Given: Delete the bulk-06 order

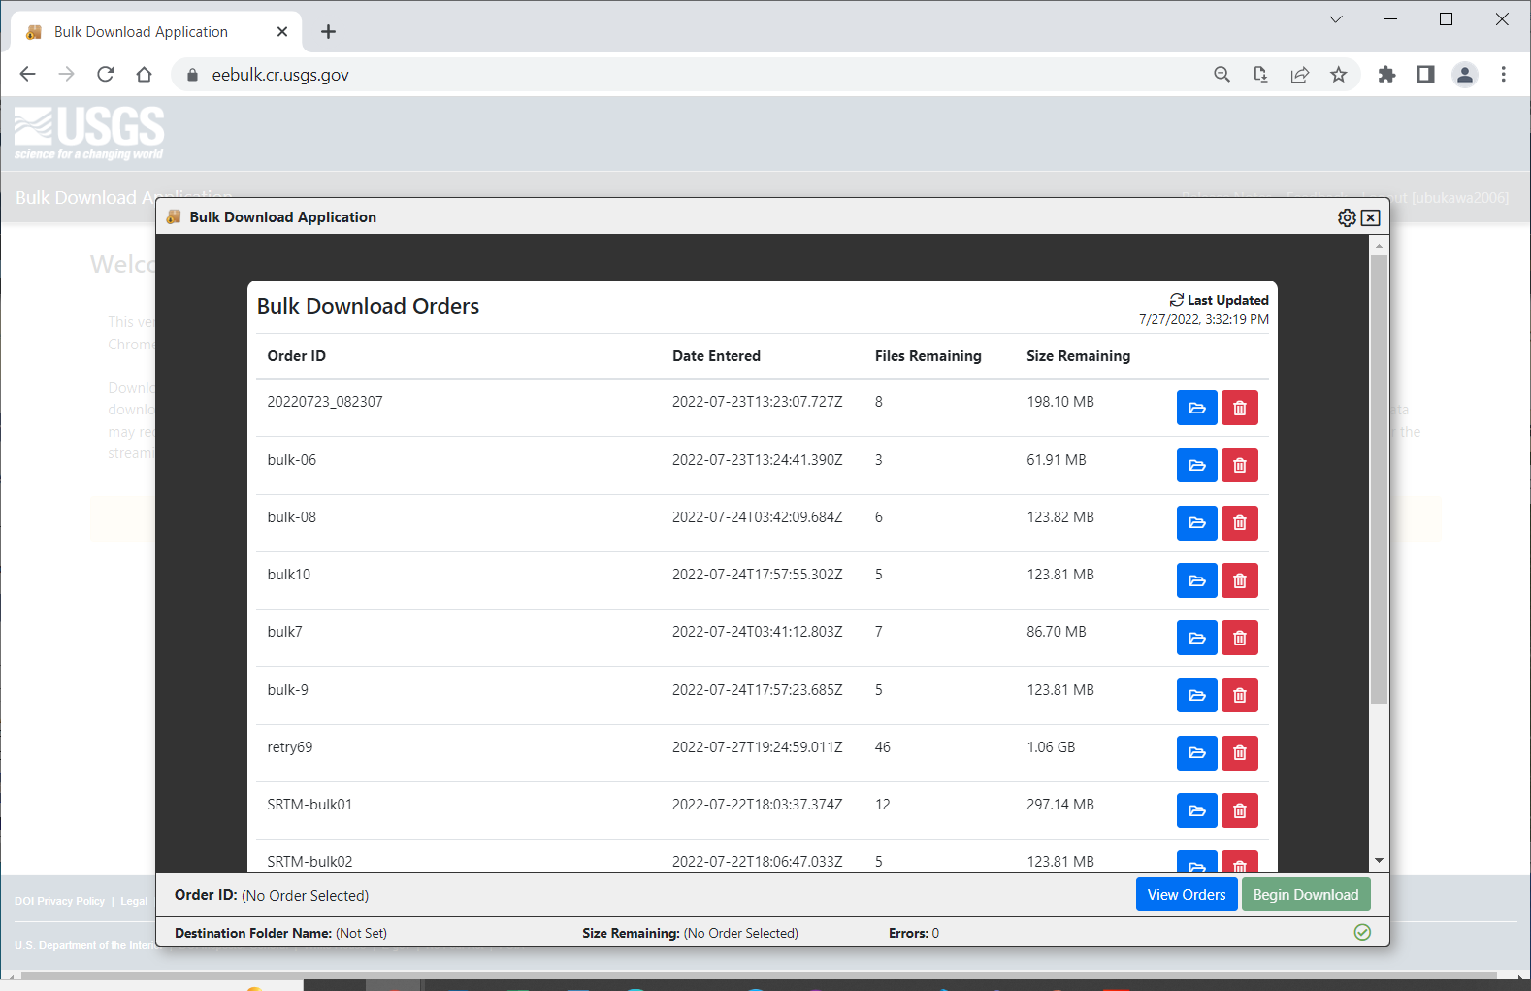Looking at the screenshot, I should pos(1239,465).
